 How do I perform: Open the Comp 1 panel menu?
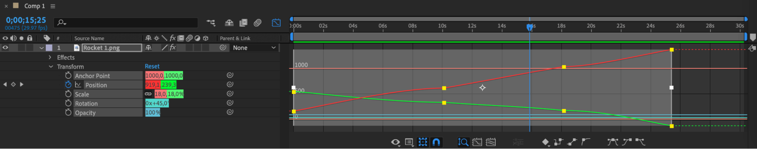[x=53, y=6]
